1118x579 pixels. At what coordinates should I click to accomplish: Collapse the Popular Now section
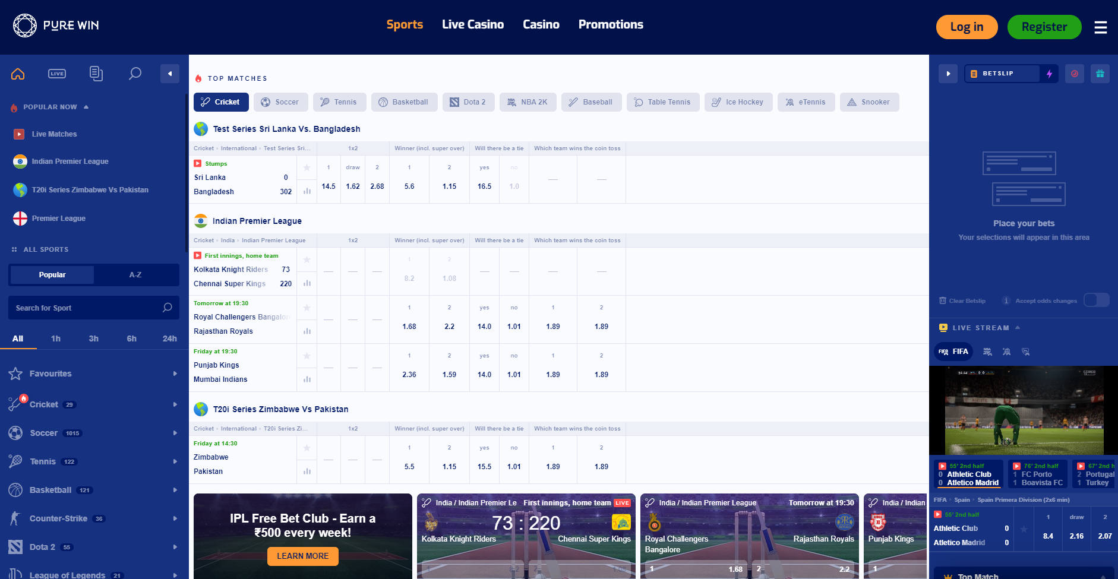coord(86,107)
